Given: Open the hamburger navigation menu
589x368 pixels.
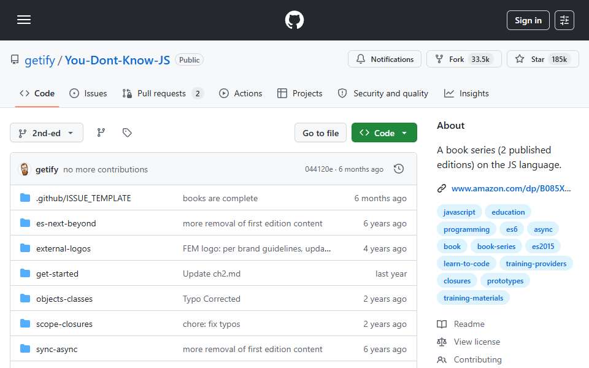Looking at the screenshot, I should point(24,20).
